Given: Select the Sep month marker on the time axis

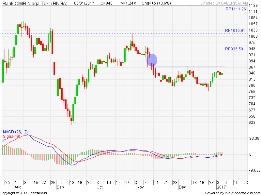Looking at the screenshot, I should click(x=60, y=188).
